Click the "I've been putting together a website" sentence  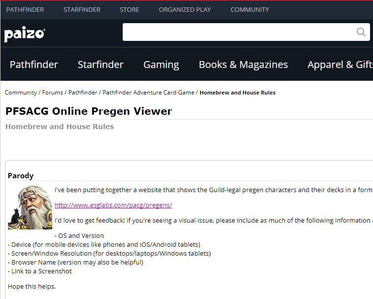pyautogui.click(x=214, y=190)
